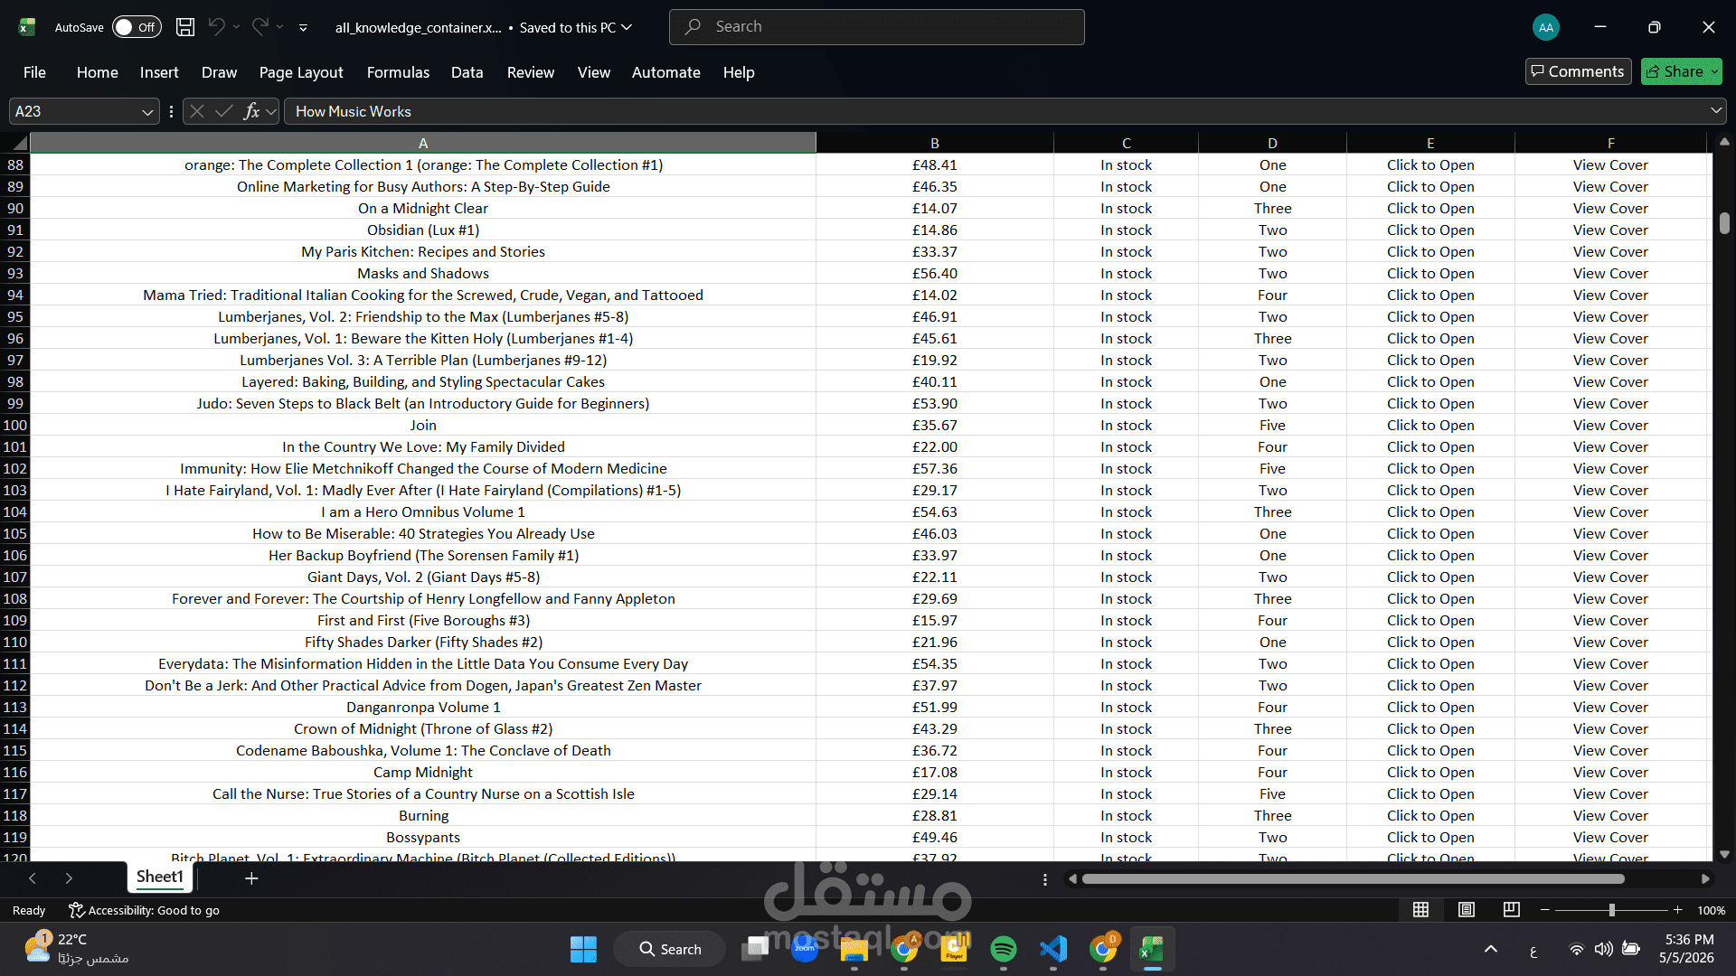Click previous sheet navigation arrow
Screen dimensions: 1736x976
coord(33,878)
